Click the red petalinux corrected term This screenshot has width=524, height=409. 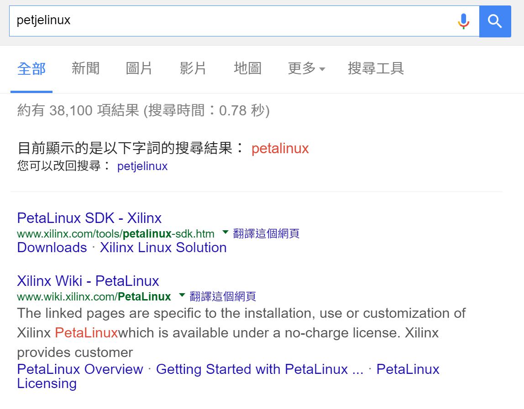point(280,148)
